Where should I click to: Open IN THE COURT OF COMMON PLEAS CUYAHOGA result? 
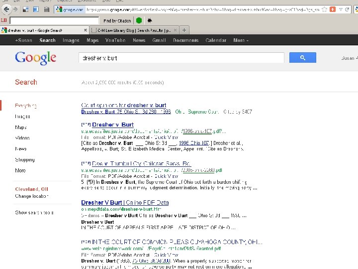[177, 242]
